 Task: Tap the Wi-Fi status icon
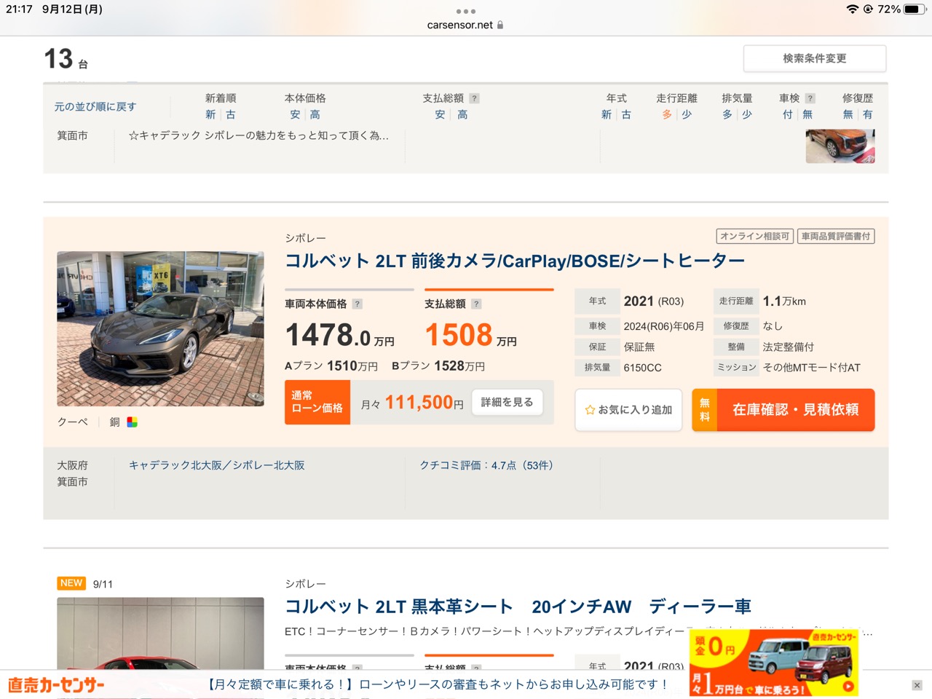852,9
